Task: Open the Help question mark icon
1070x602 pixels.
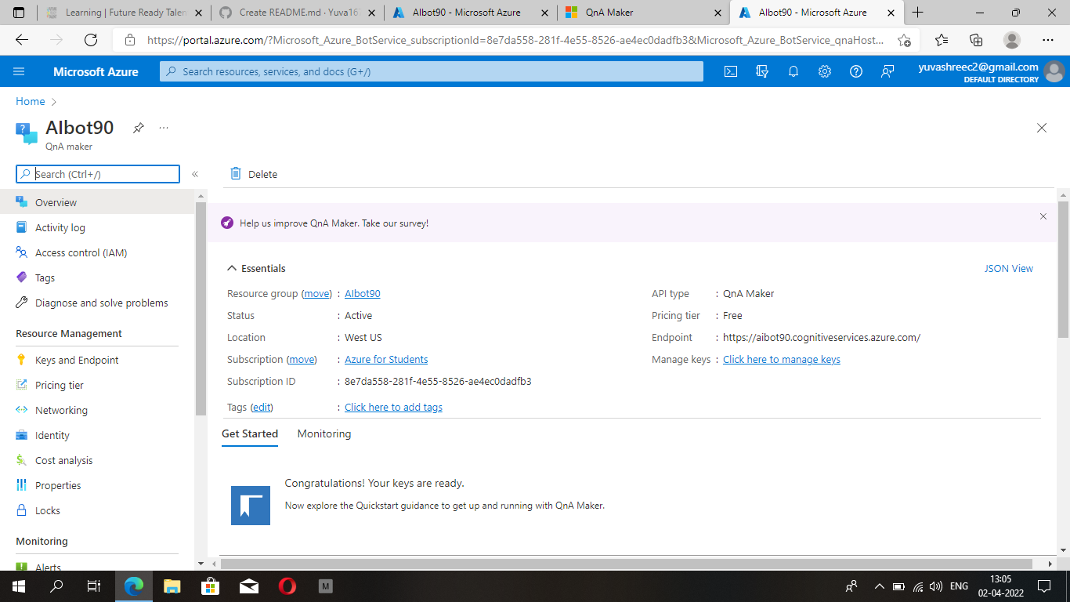Action: tap(856, 71)
